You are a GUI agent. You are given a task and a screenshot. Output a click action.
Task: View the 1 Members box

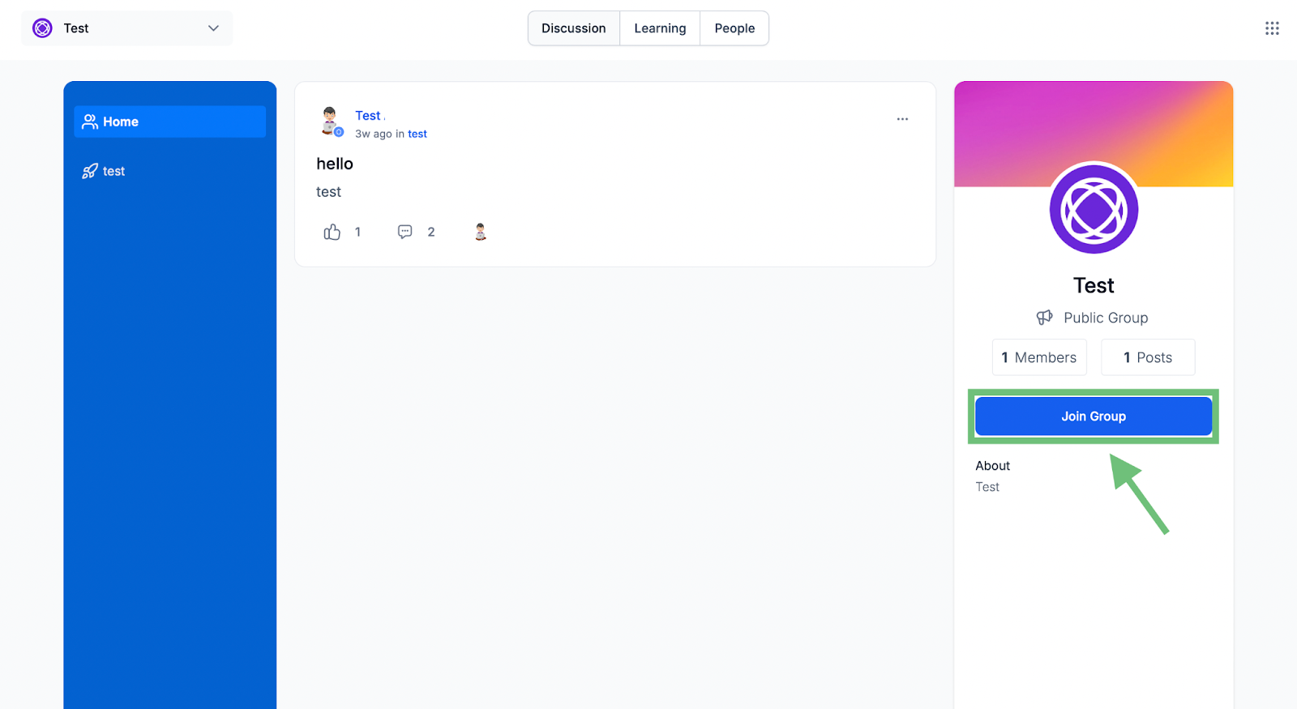tap(1039, 357)
